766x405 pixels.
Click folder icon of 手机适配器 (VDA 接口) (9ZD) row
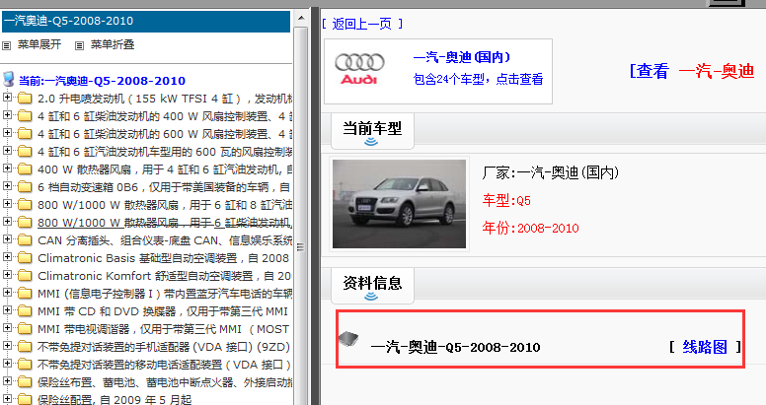(x=25, y=347)
